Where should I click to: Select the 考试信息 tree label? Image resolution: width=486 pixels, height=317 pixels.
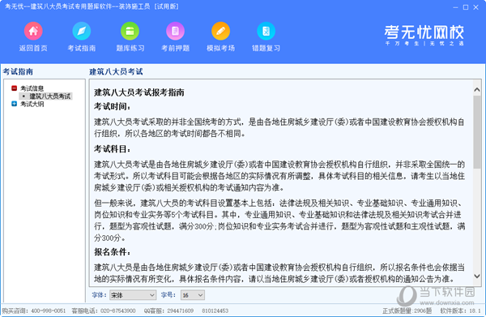32,88
